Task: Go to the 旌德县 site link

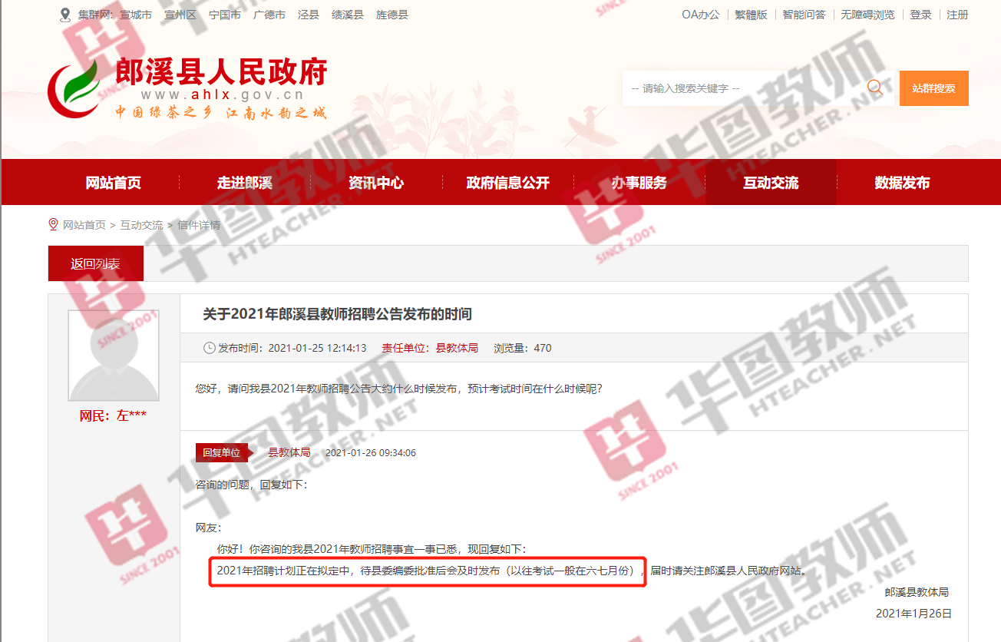Action: pos(392,15)
